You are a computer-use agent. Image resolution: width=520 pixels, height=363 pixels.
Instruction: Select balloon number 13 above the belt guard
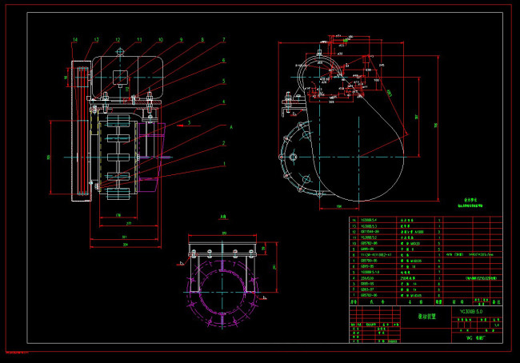point(96,40)
